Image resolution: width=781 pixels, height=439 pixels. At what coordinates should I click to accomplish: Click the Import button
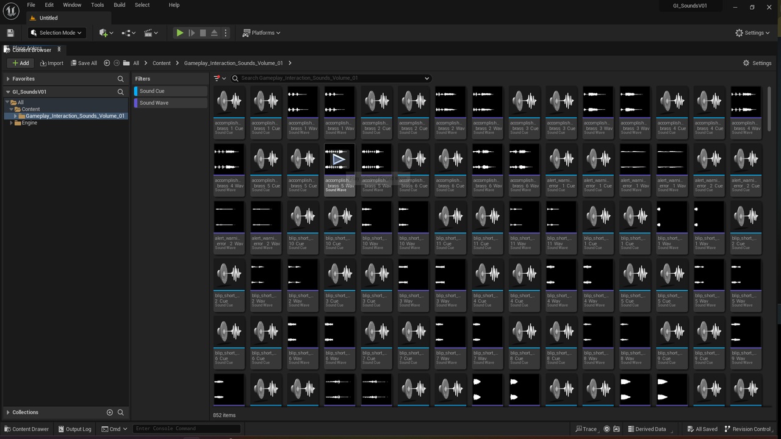click(x=51, y=63)
